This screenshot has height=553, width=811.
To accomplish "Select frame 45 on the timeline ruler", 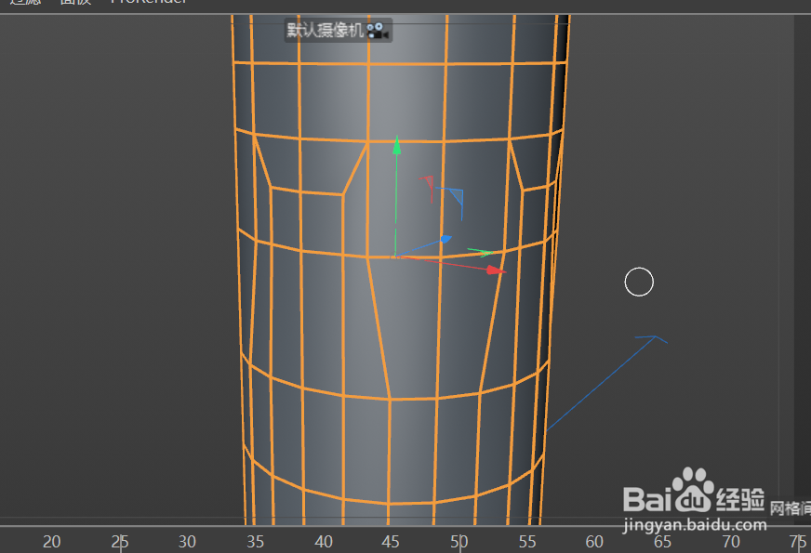I will tap(391, 541).
